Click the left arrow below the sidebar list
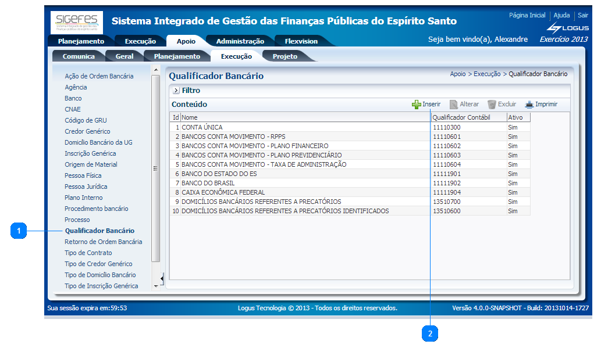This screenshot has width=608, height=355. pos(161,277)
